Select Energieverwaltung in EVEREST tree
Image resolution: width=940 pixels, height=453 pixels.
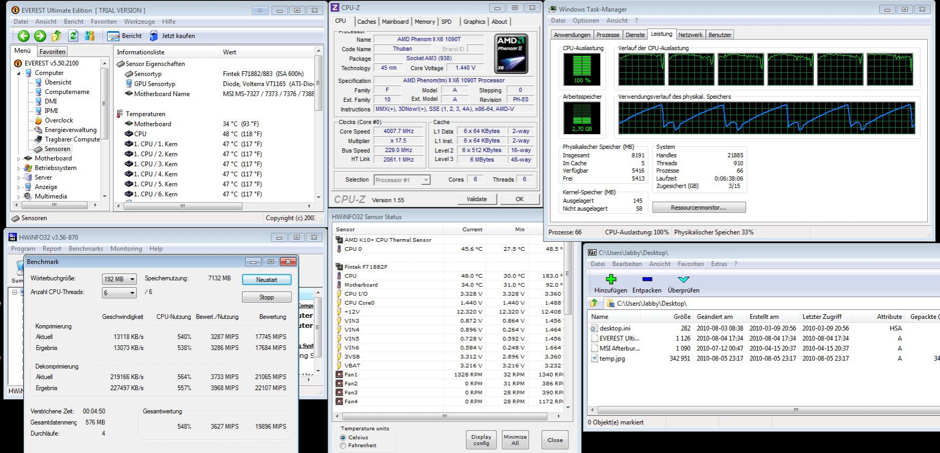70,130
